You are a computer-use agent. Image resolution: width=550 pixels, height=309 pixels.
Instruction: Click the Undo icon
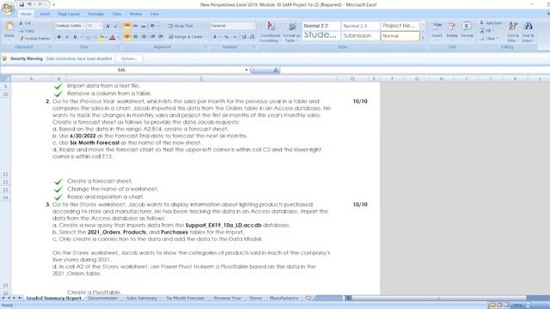(x=29, y=4)
